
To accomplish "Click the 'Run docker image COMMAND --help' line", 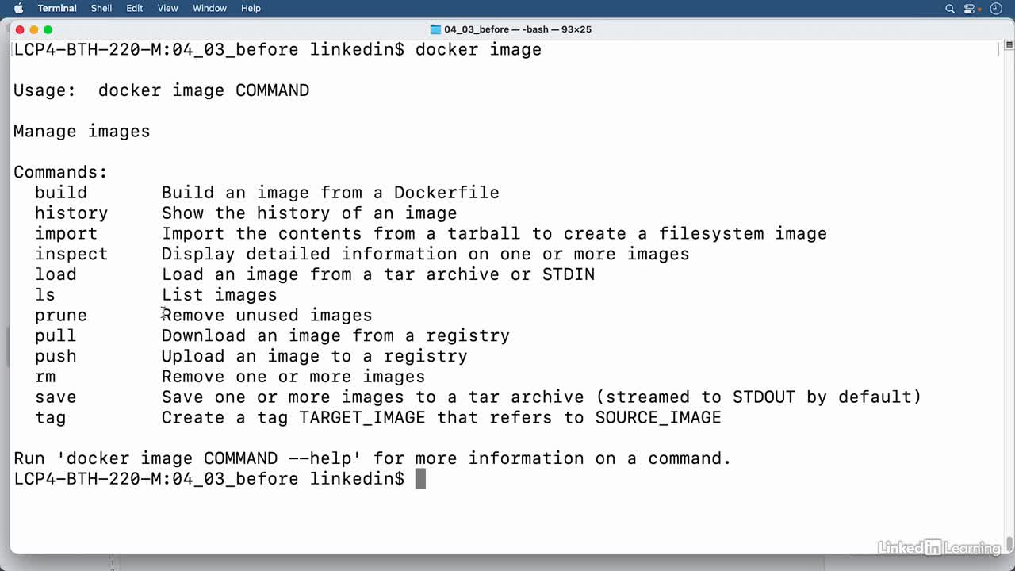I will click(373, 459).
